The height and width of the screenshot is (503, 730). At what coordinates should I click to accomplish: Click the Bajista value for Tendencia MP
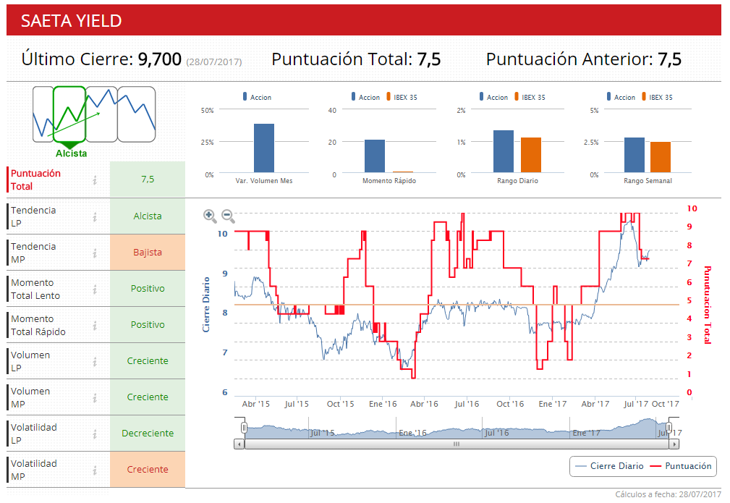[x=148, y=253]
